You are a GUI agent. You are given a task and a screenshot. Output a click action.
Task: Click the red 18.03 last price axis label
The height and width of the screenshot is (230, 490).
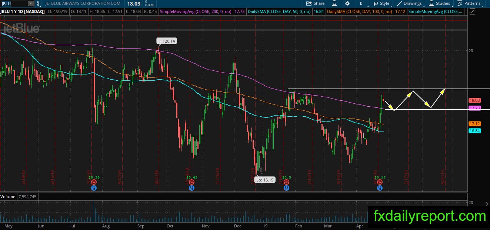point(474,100)
